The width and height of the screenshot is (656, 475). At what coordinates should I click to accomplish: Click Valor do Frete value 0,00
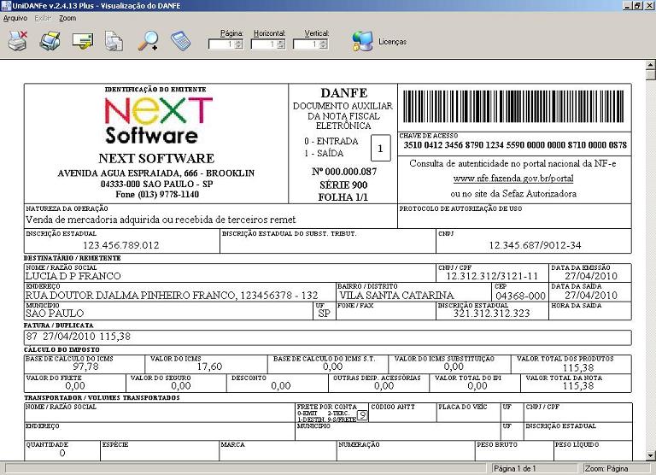coord(75,386)
